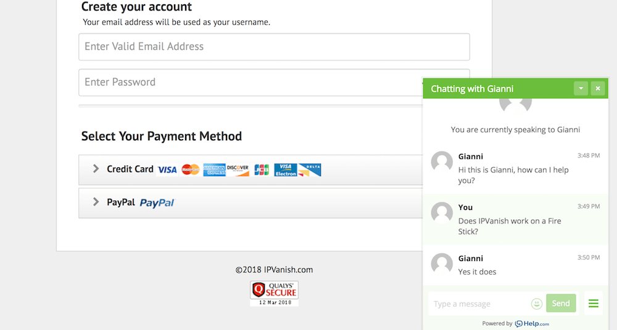Click the Type a message box
This screenshot has height=330, width=617.
pyautogui.click(x=479, y=304)
